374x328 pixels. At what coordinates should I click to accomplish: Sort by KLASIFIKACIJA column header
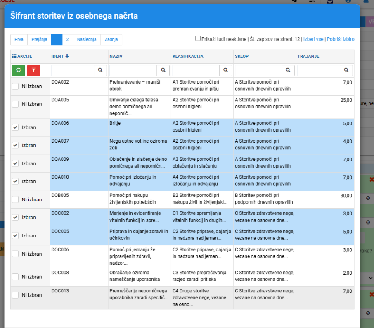[x=188, y=56]
